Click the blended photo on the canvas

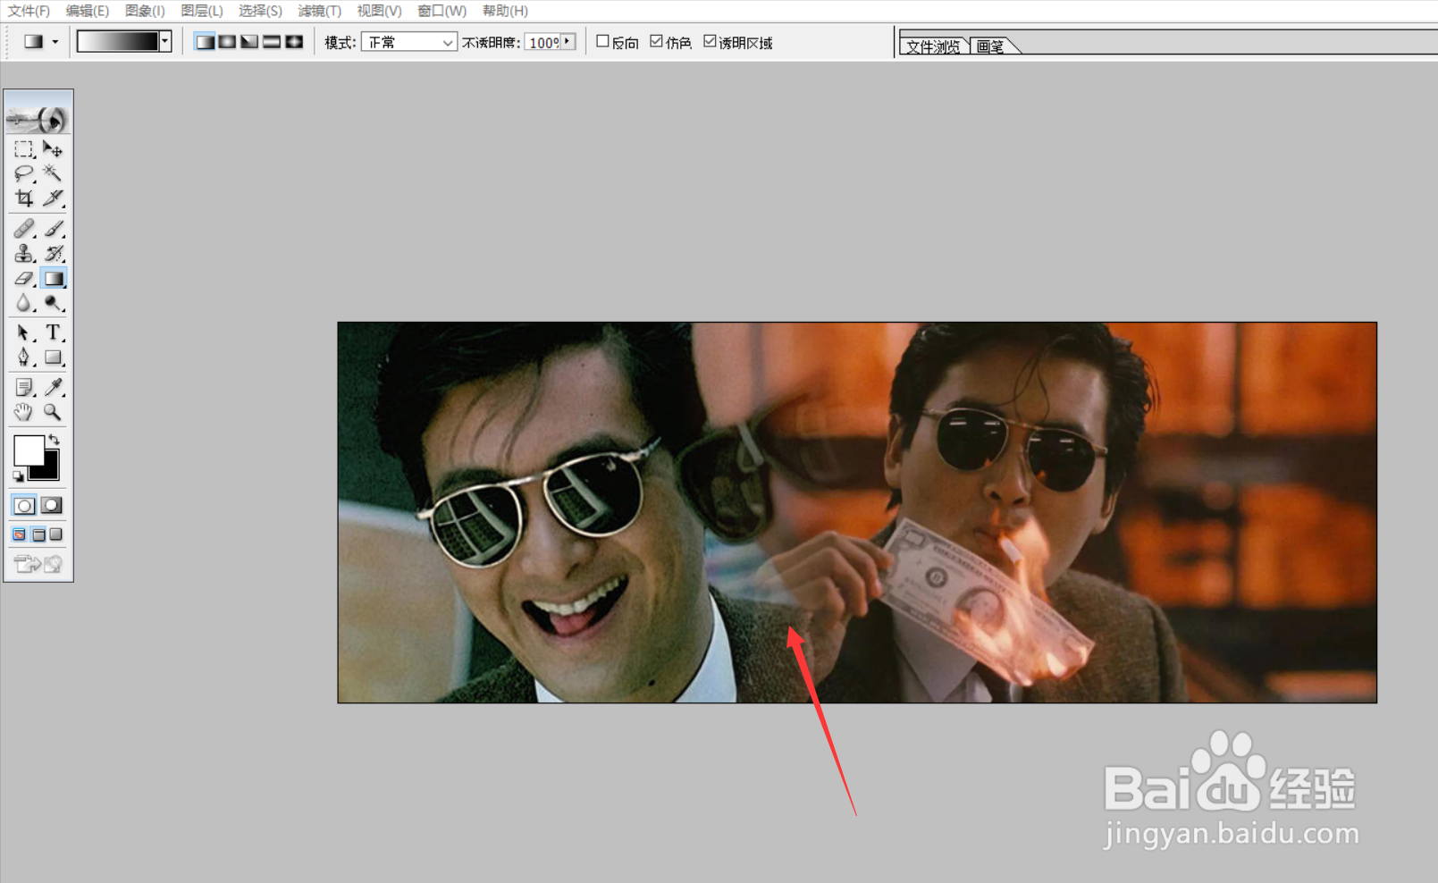click(857, 512)
